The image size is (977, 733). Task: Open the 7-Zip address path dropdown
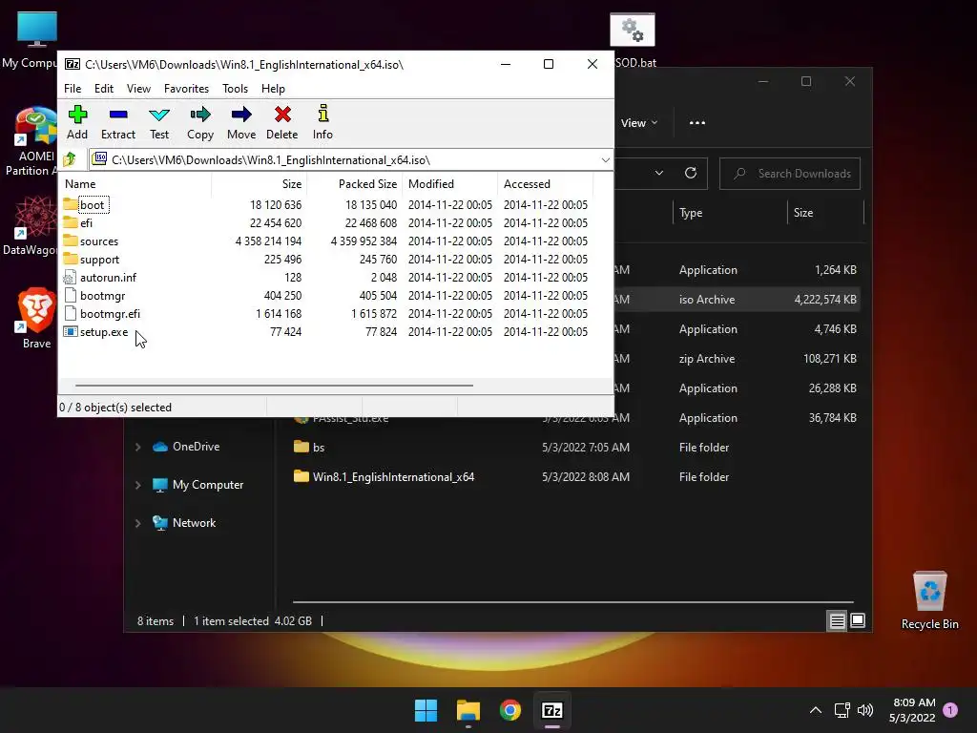(605, 160)
